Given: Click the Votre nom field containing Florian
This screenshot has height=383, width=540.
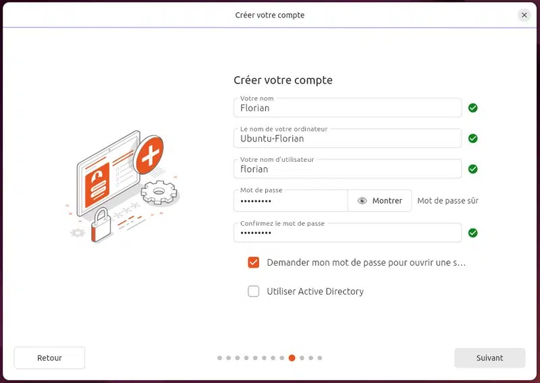Looking at the screenshot, I should click(348, 108).
